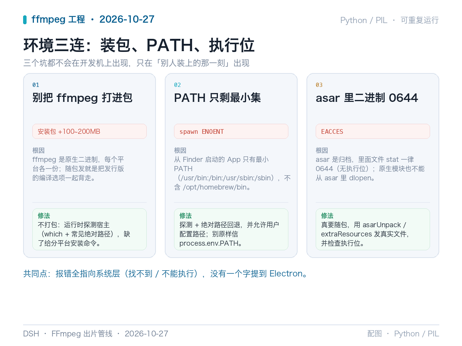Click 'Python / PIL · 可重复运行' in header
The height and width of the screenshot is (346, 462).
390,20
